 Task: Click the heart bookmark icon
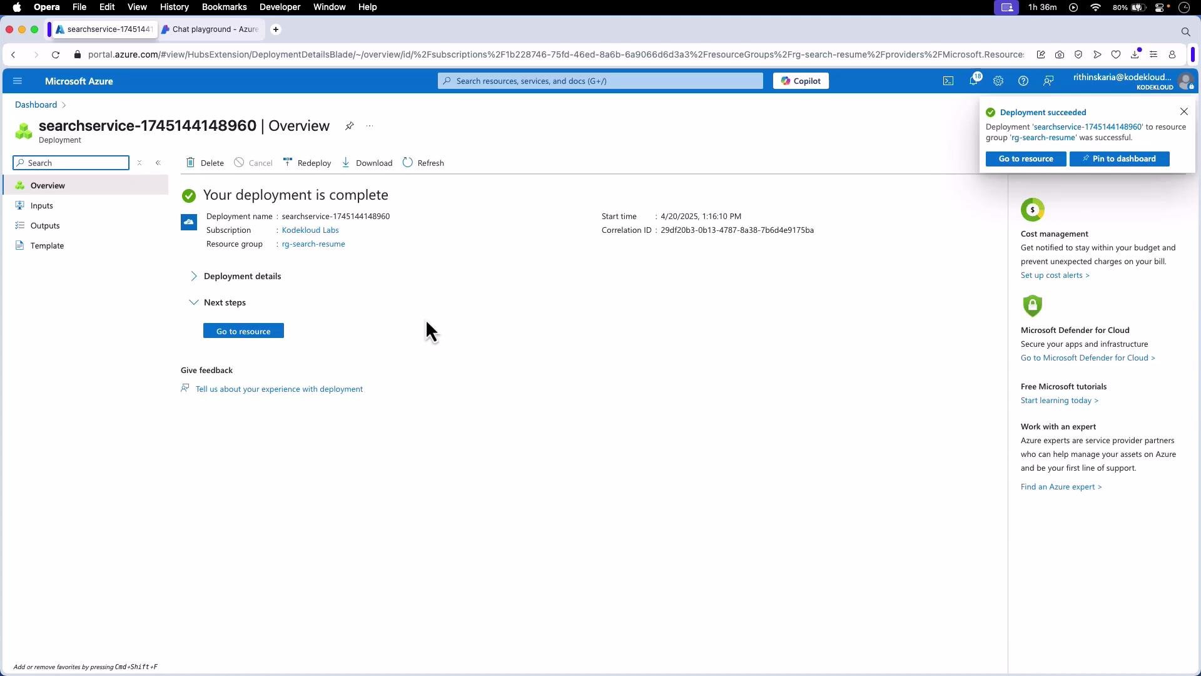coord(1116,55)
